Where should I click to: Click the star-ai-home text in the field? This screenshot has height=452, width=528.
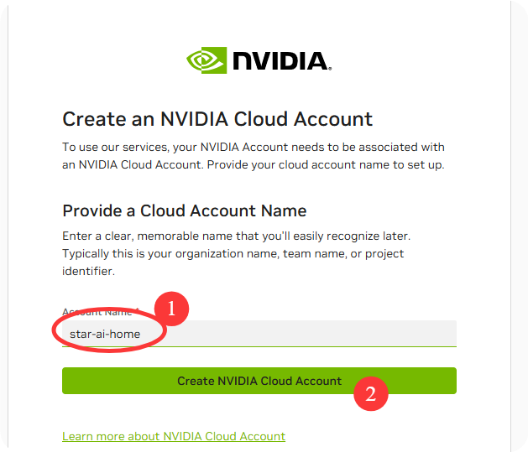(x=105, y=334)
